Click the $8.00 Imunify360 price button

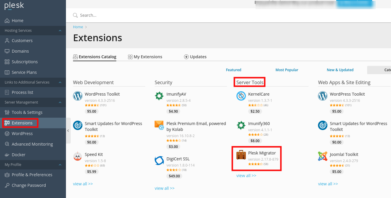[255, 141]
